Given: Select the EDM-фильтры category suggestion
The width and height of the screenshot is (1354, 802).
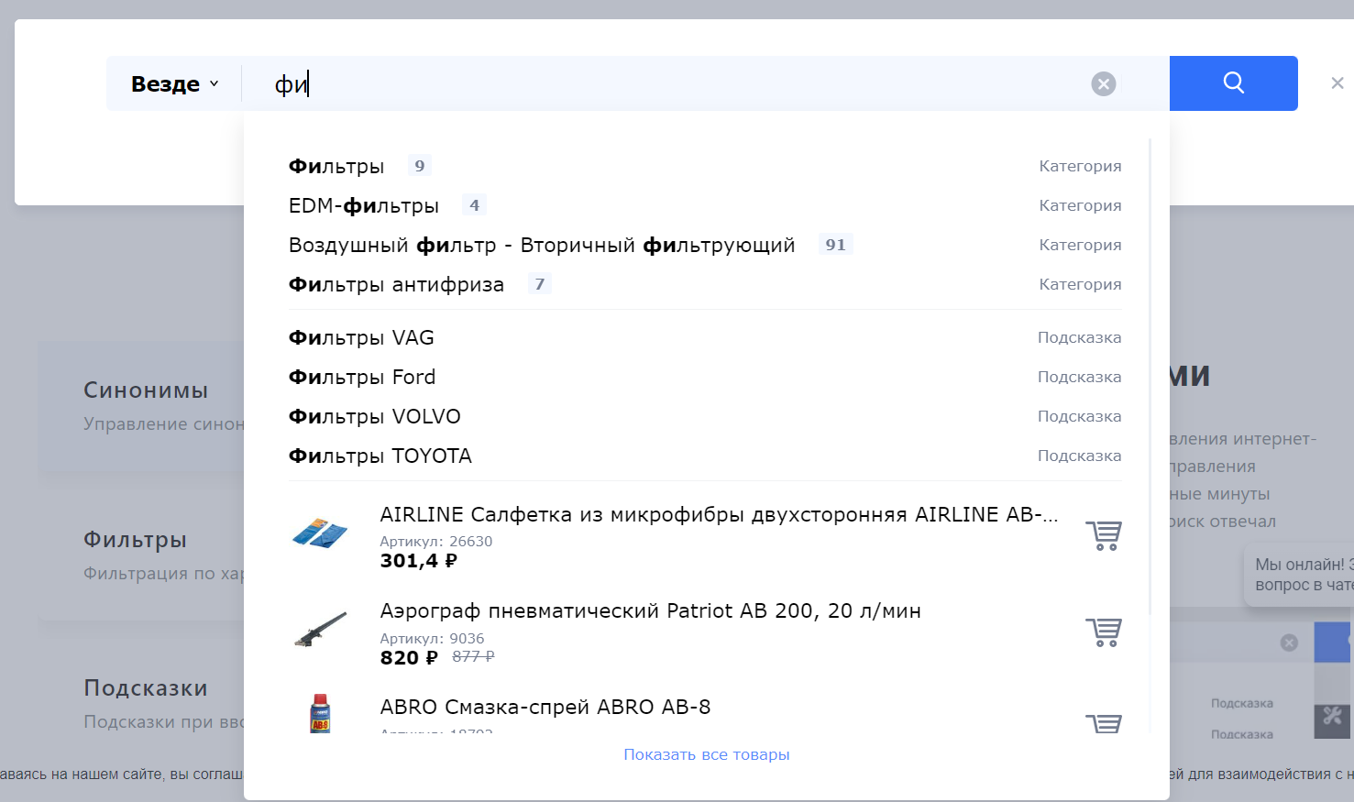Looking at the screenshot, I should click(364, 206).
